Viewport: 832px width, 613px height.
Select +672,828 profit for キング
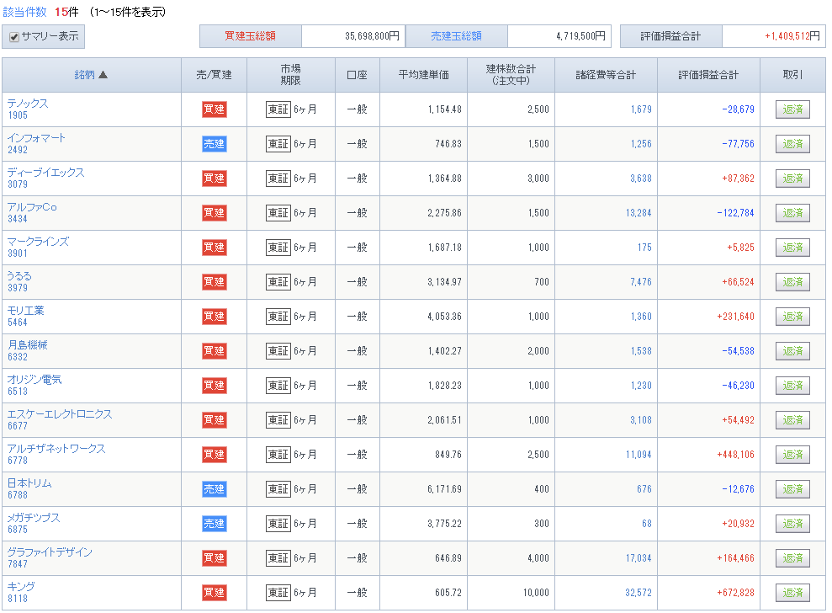[x=735, y=593]
